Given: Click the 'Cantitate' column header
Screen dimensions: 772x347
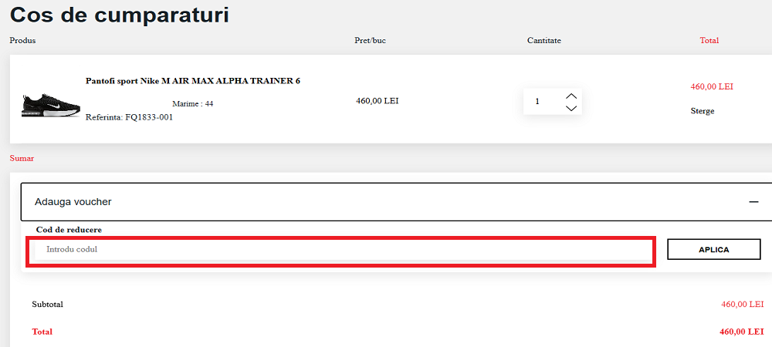Looking at the screenshot, I should (543, 41).
